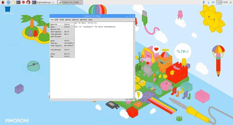Click the Bluetooth tray icon
Viewport: 233px width, 125px height.
point(204,2)
